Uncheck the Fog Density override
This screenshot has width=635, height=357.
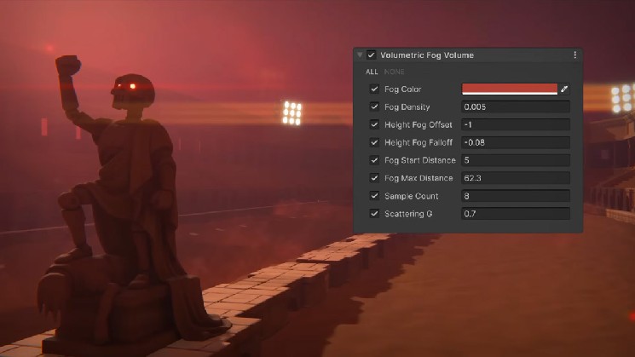pyautogui.click(x=374, y=107)
